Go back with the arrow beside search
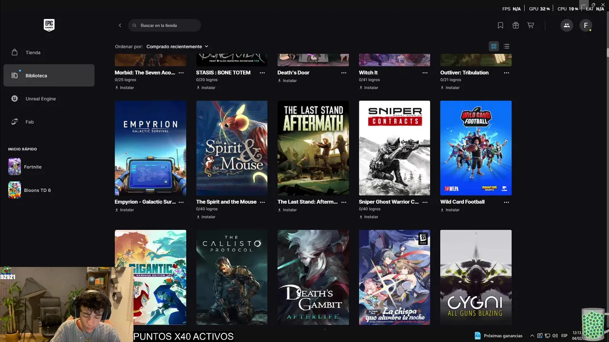The image size is (609, 342). tap(120, 25)
